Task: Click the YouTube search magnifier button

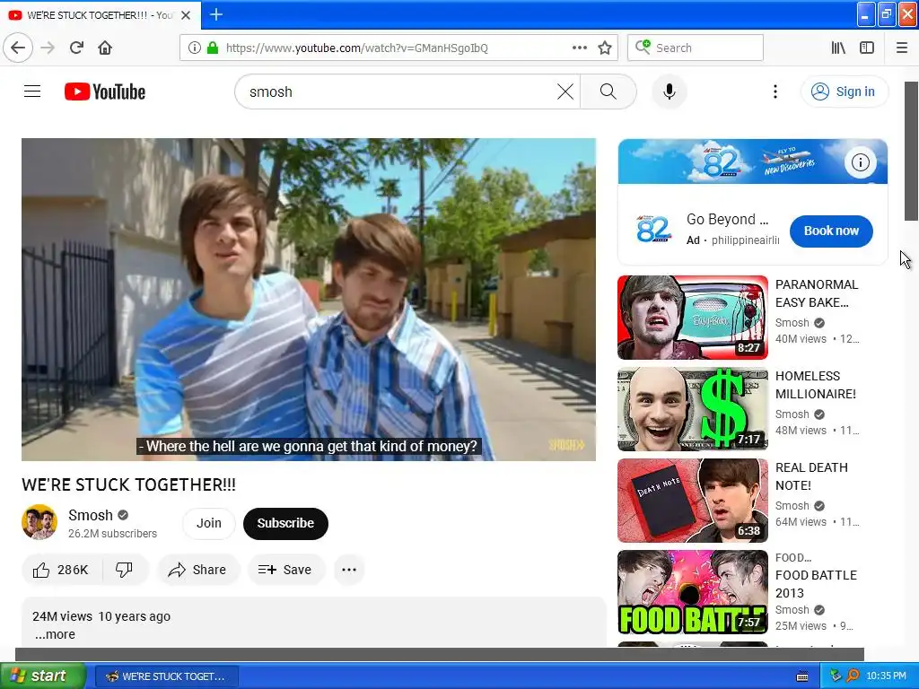Action: click(608, 92)
